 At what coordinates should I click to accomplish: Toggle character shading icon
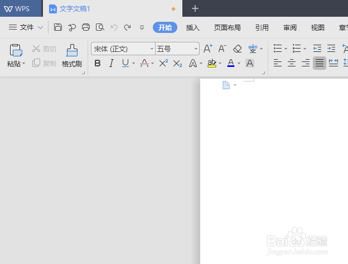(x=250, y=63)
